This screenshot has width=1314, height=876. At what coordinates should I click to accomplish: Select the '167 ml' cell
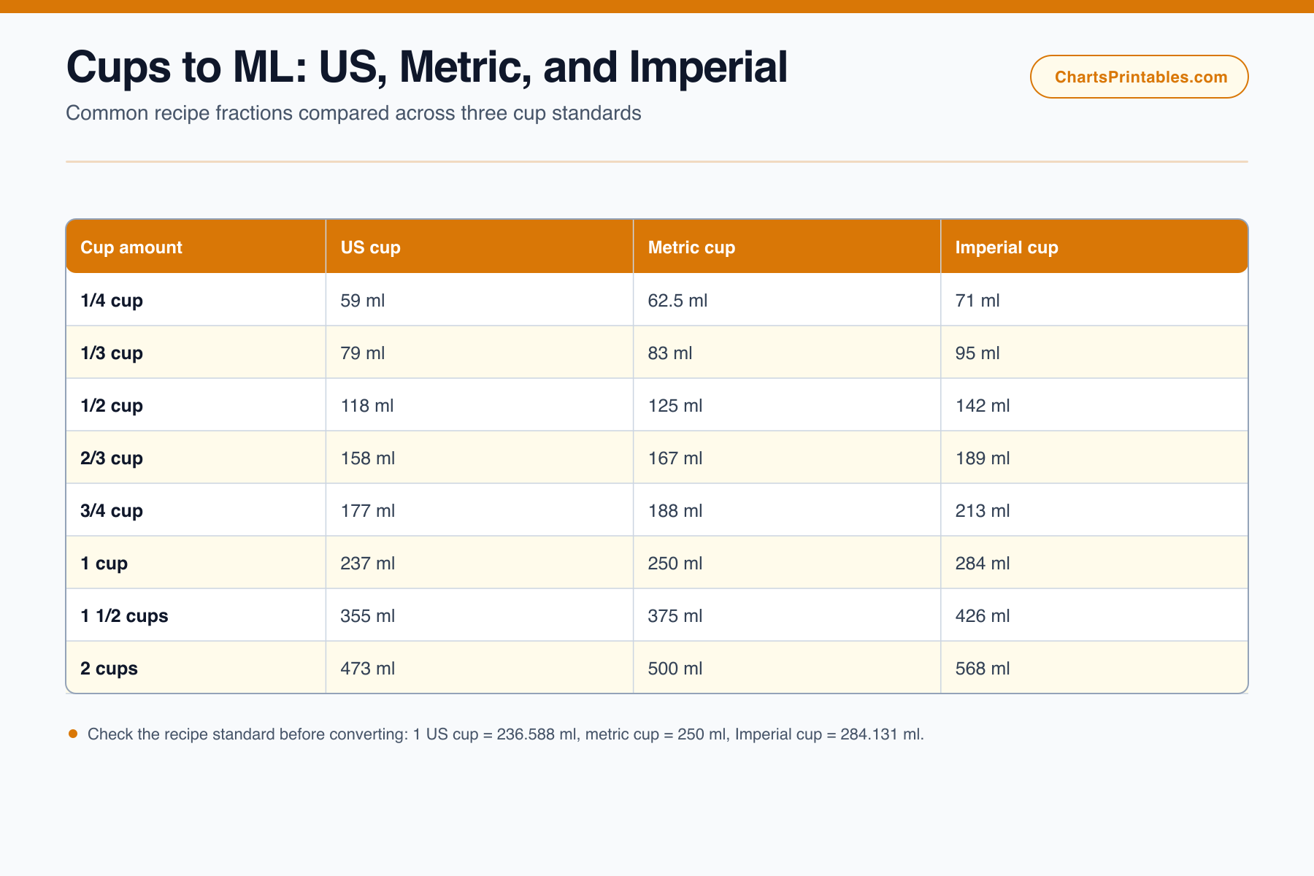pos(787,457)
